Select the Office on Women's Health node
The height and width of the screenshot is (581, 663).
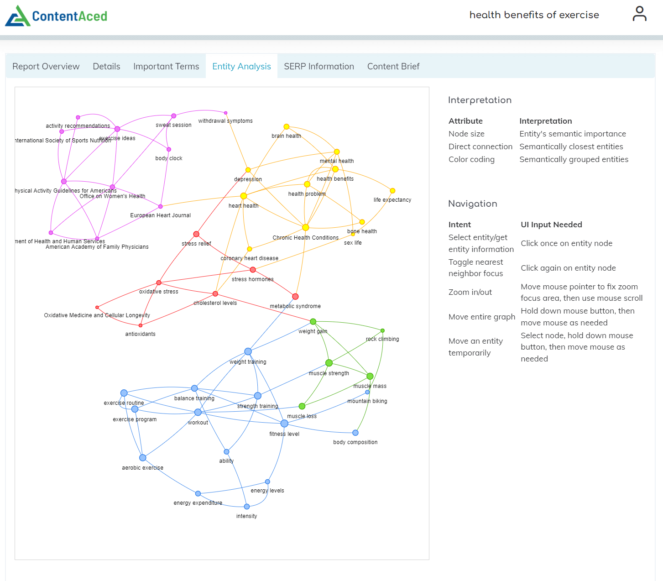point(112,187)
